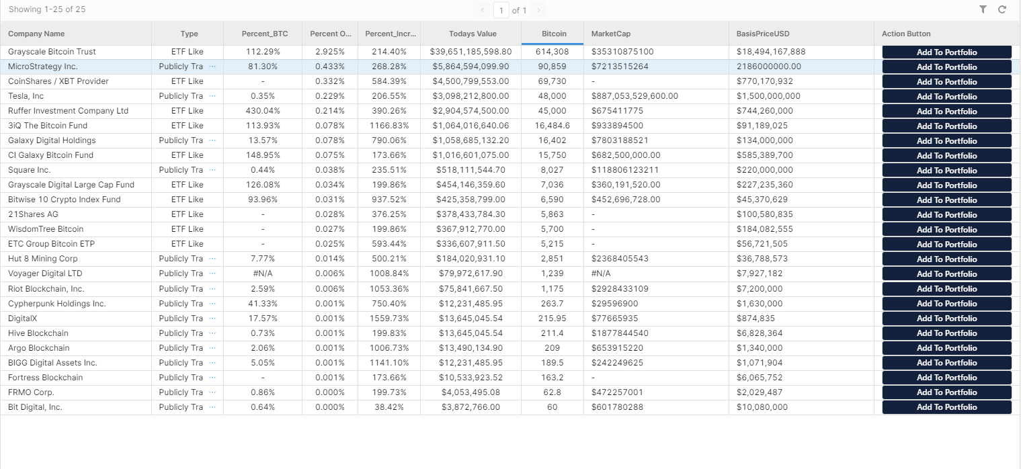The image size is (1021, 469).
Task: Expand the truncated Type cell for Galaxy Digital Holdings
Action: [212, 140]
